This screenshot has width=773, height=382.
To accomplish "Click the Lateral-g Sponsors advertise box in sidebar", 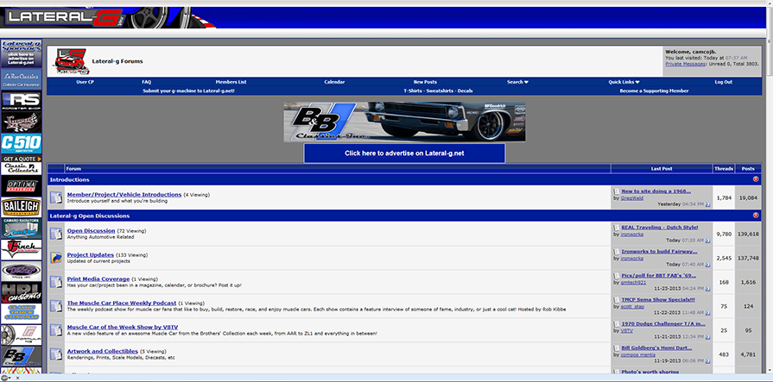I will coord(22,53).
